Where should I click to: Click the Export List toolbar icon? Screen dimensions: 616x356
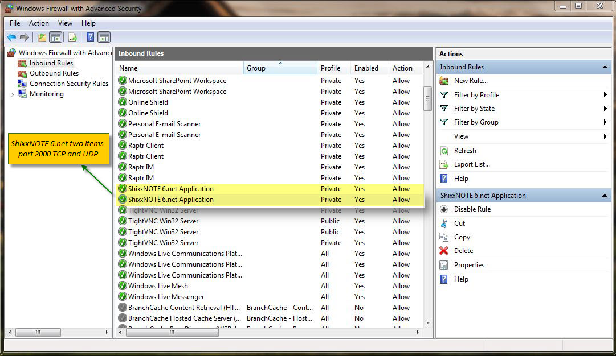[73, 37]
